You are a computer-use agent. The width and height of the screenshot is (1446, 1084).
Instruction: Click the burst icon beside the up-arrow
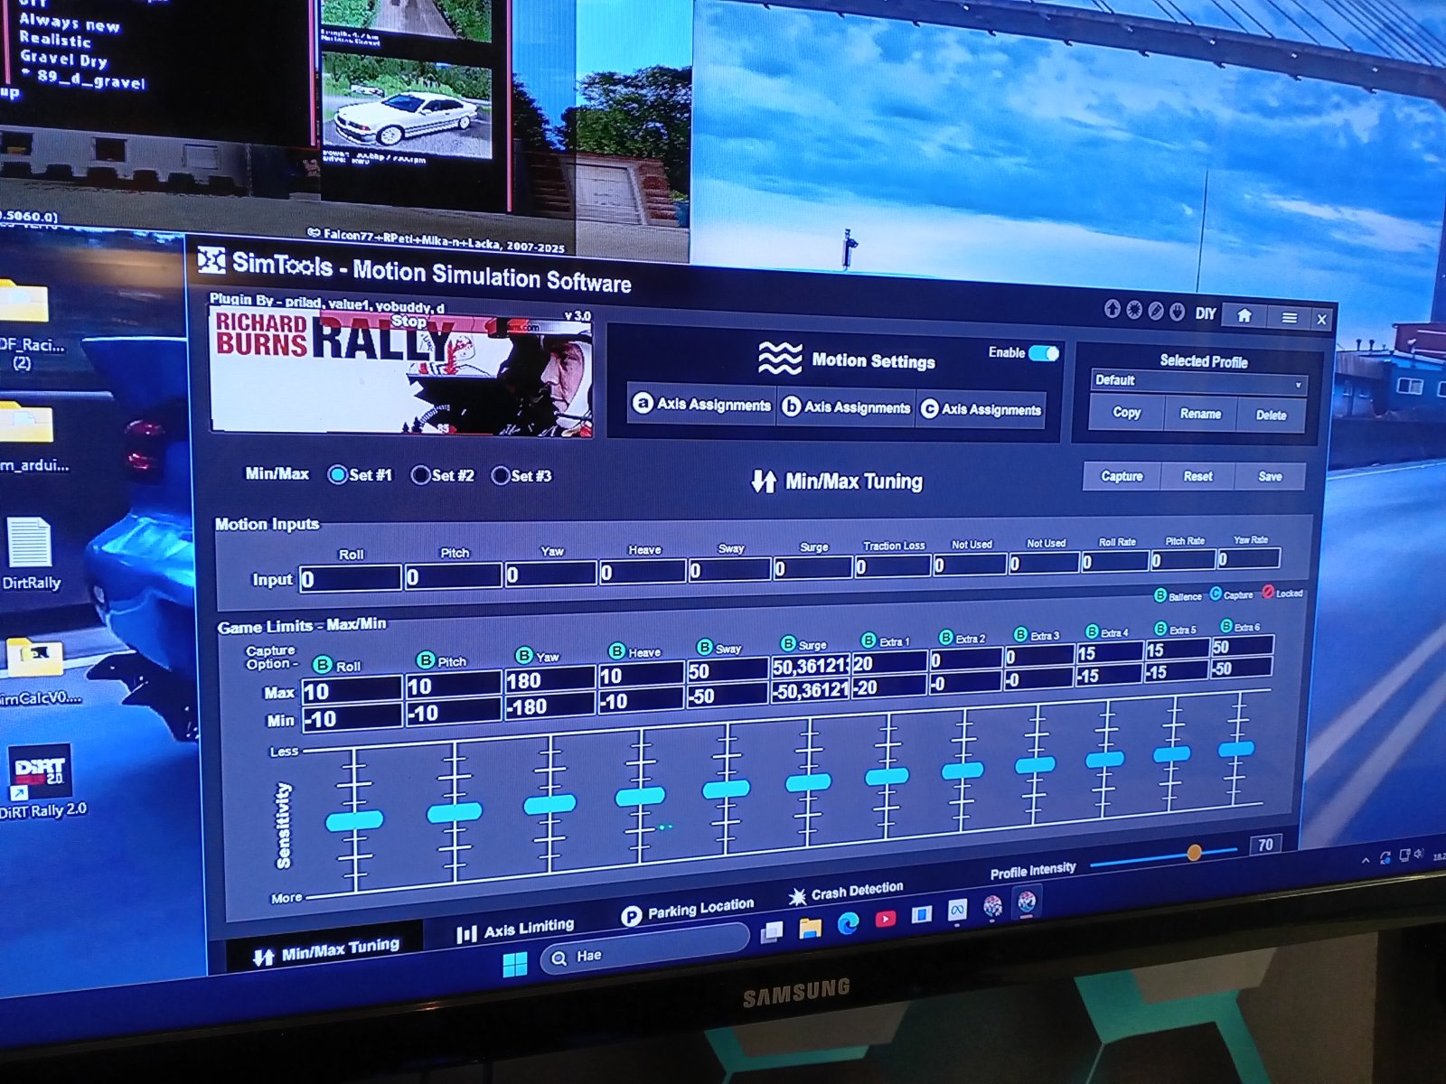[x=1134, y=310]
